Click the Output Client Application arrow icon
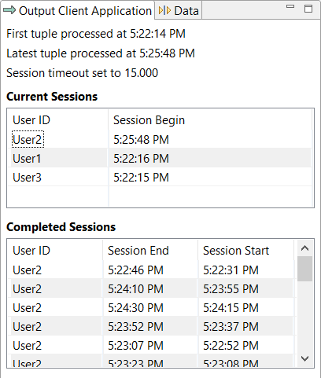 coord(9,10)
